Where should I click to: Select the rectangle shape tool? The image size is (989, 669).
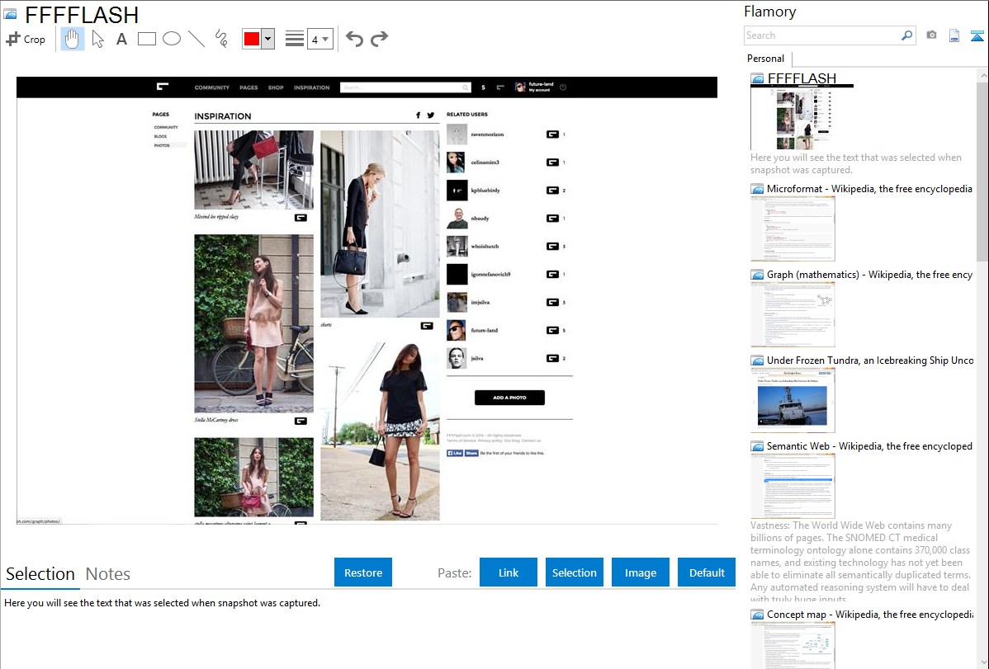[147, 39]
